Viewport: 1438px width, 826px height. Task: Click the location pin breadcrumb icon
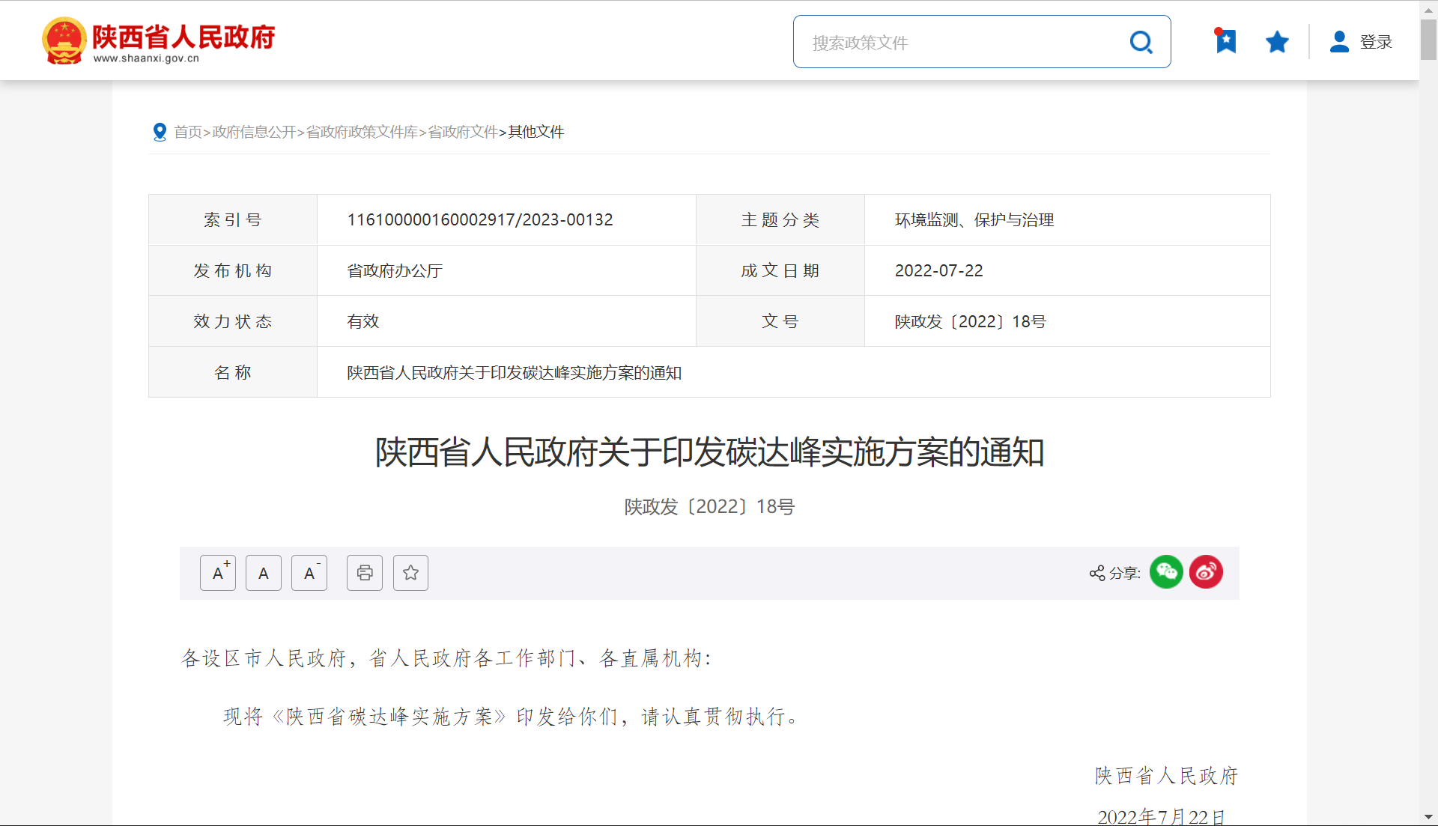(160, 132)
